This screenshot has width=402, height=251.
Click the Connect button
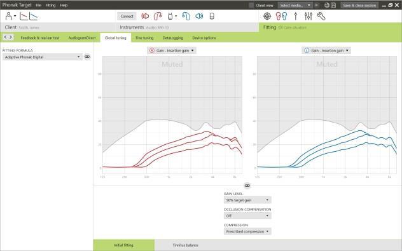coord(127,16)
